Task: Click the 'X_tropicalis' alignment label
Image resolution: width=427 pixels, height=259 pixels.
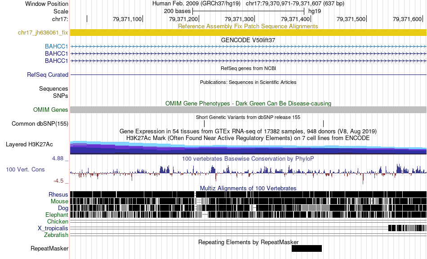Action: point(53,228)
